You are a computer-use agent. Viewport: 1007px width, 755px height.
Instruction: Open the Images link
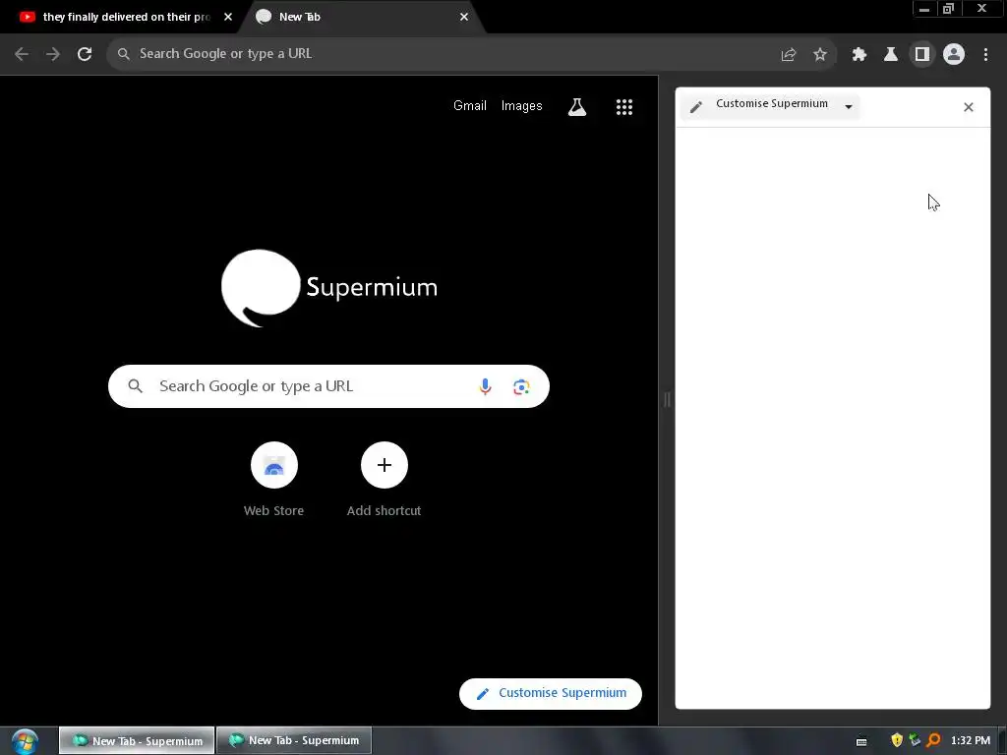coord(521,106)
